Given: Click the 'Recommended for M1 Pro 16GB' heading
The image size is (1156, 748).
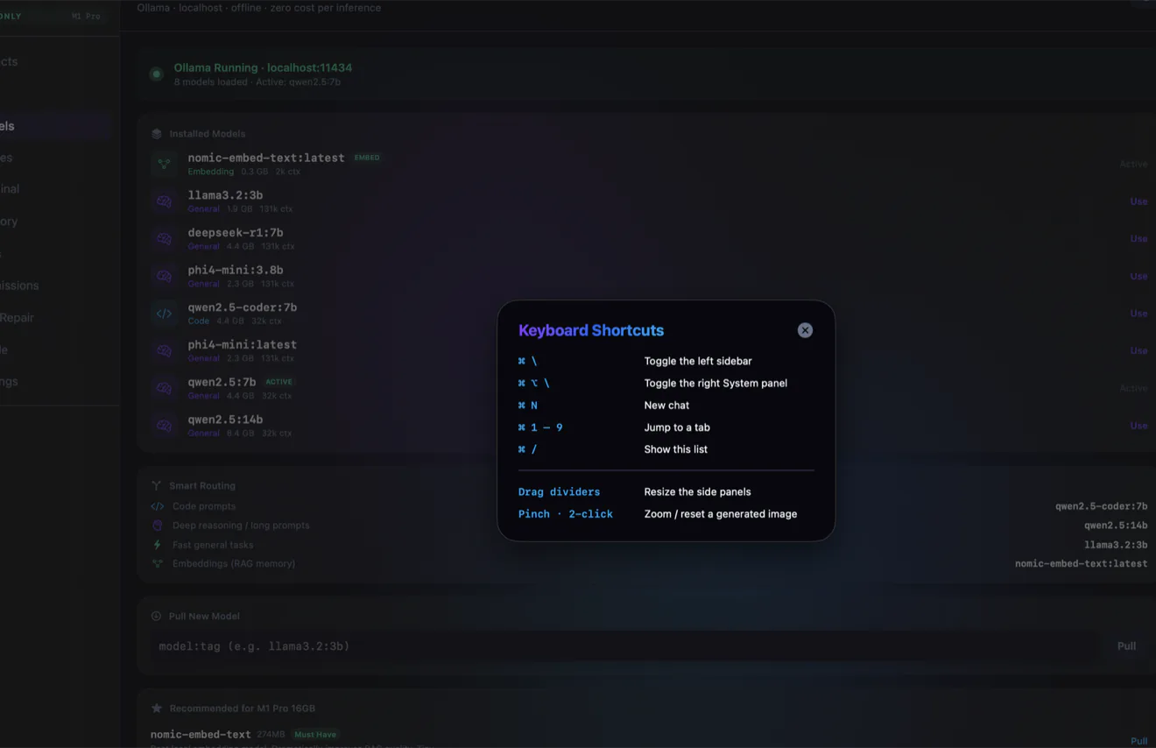Looking at the screenshot, I should [243, 708].
